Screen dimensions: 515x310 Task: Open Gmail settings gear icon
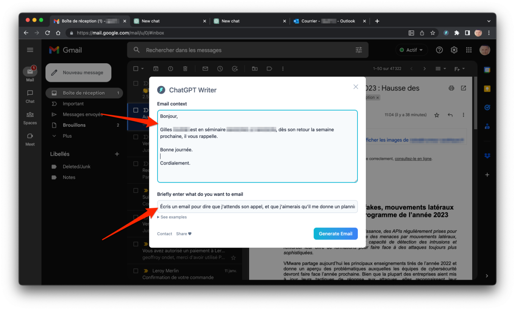click(454, 50)
